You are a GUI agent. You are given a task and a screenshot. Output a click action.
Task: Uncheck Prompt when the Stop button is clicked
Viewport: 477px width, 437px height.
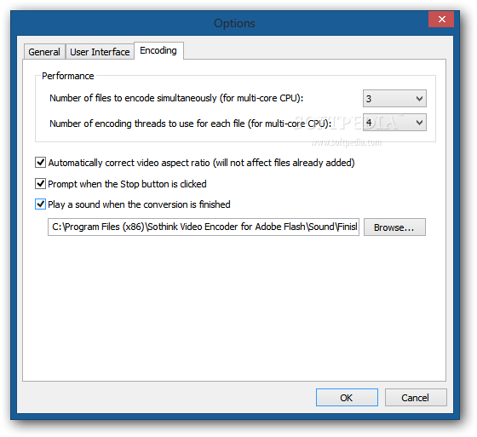[41, 184]
